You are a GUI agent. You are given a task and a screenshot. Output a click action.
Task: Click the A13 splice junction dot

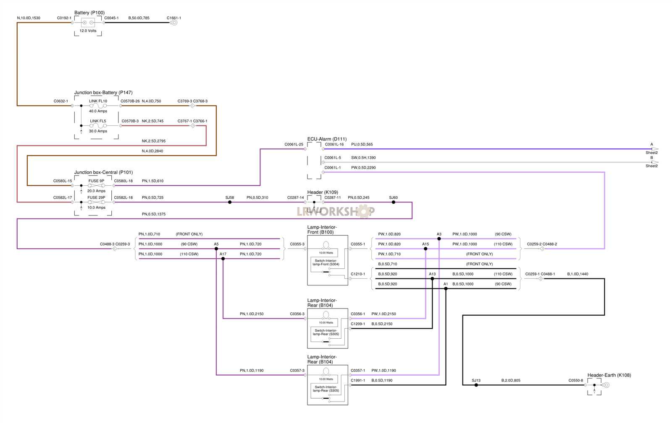(x=432, y=278)
